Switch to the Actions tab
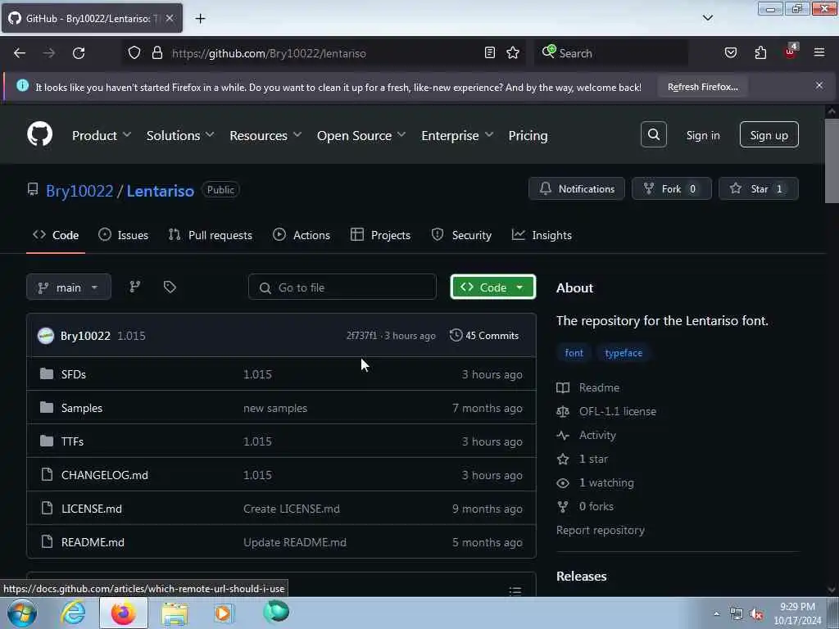The height and width of the screenshot is (629, 839). [302, 235]
